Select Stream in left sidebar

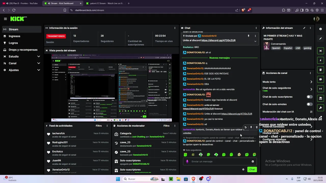pyautogui.click(x=22, y=29)
